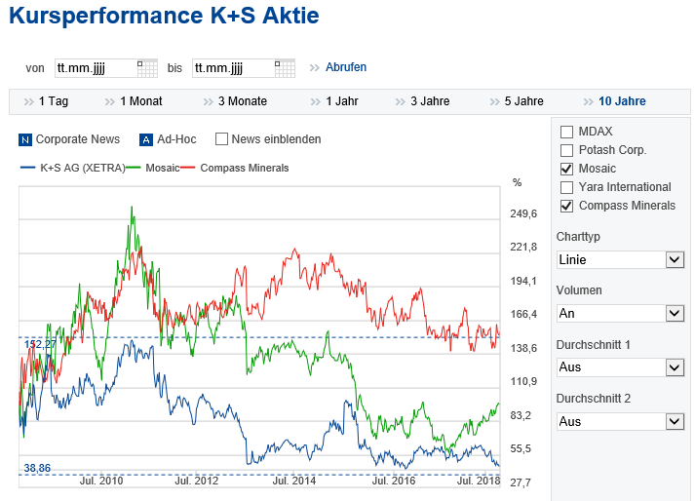Click the Corporate News 'N' icon
This screenshot has height=501, width=695.
tap(25, 139)
